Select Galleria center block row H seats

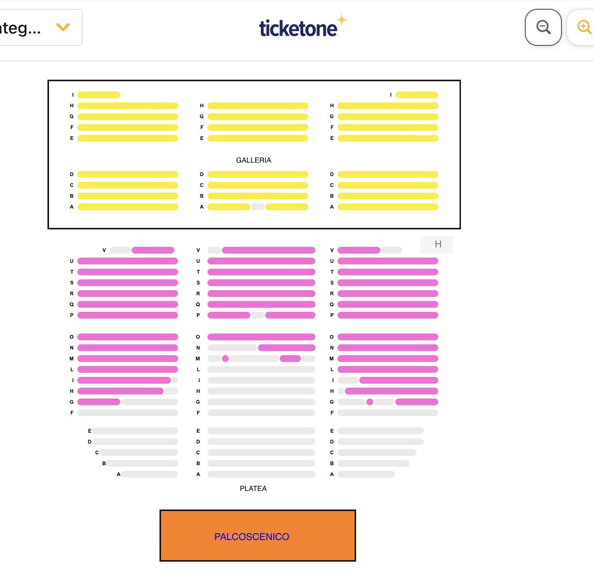(x=258, y=106)
